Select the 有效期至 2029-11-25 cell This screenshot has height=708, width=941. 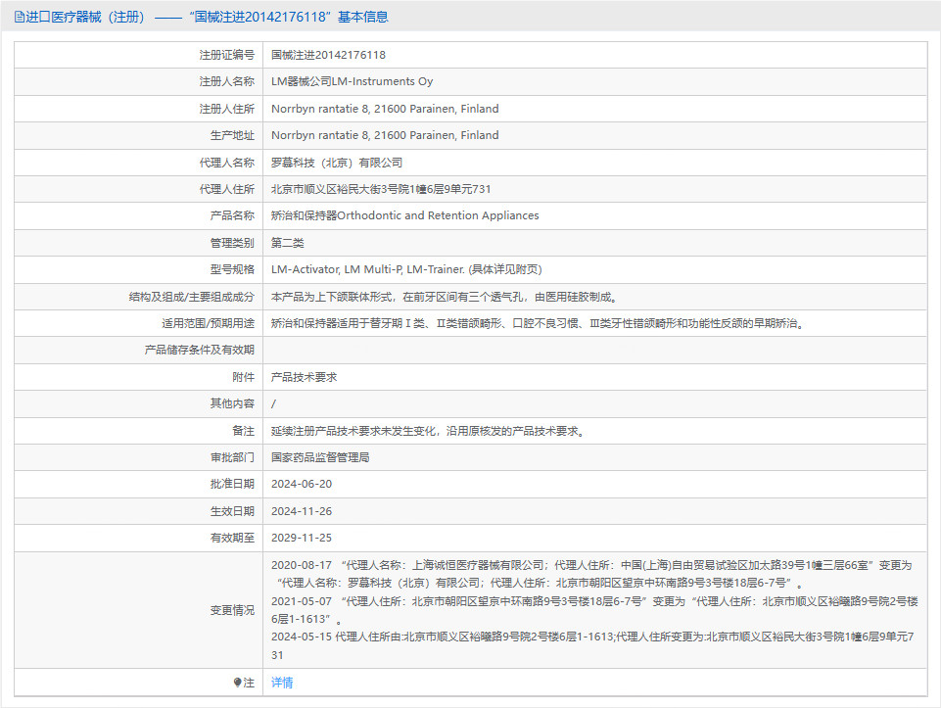pyautogui.click(x=302, y=537)
